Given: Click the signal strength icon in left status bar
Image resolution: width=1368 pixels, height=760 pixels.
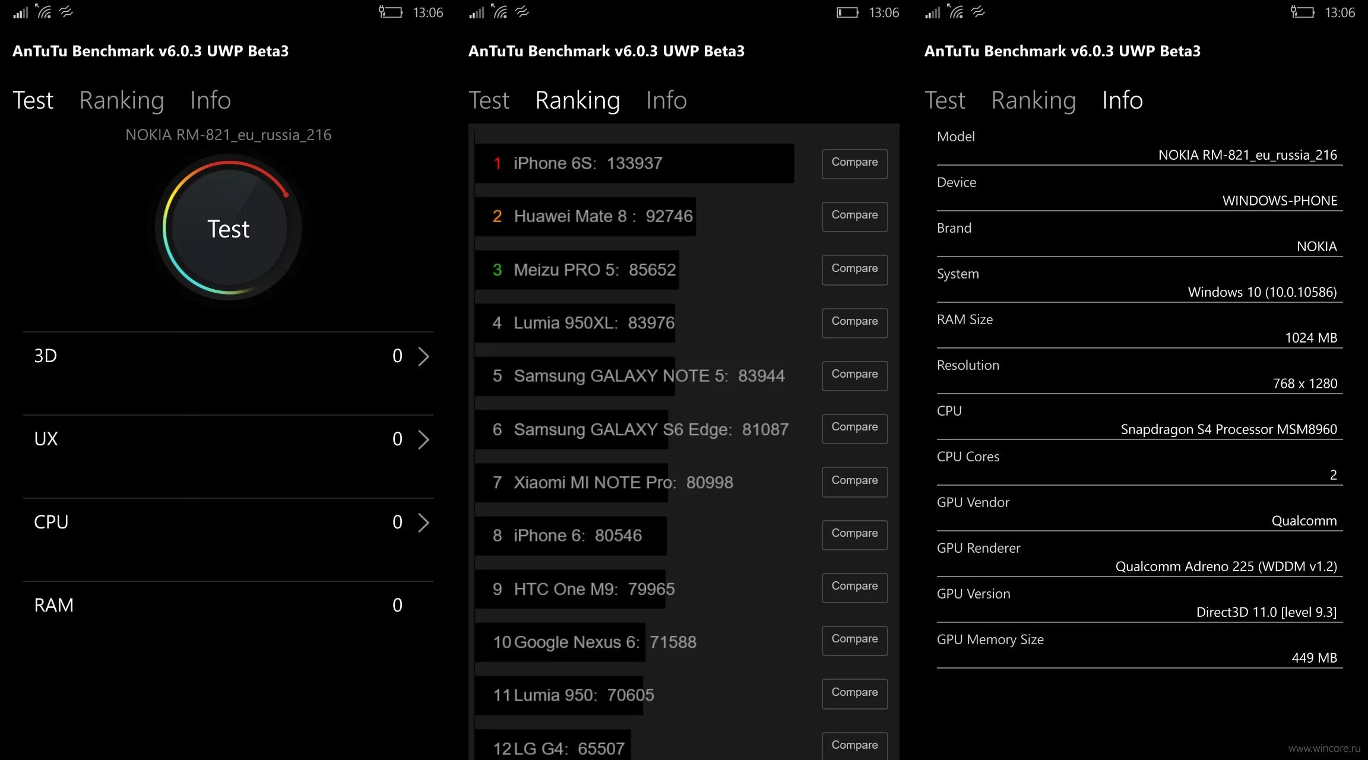Looking at the screenshot, I should pos(21,12).
